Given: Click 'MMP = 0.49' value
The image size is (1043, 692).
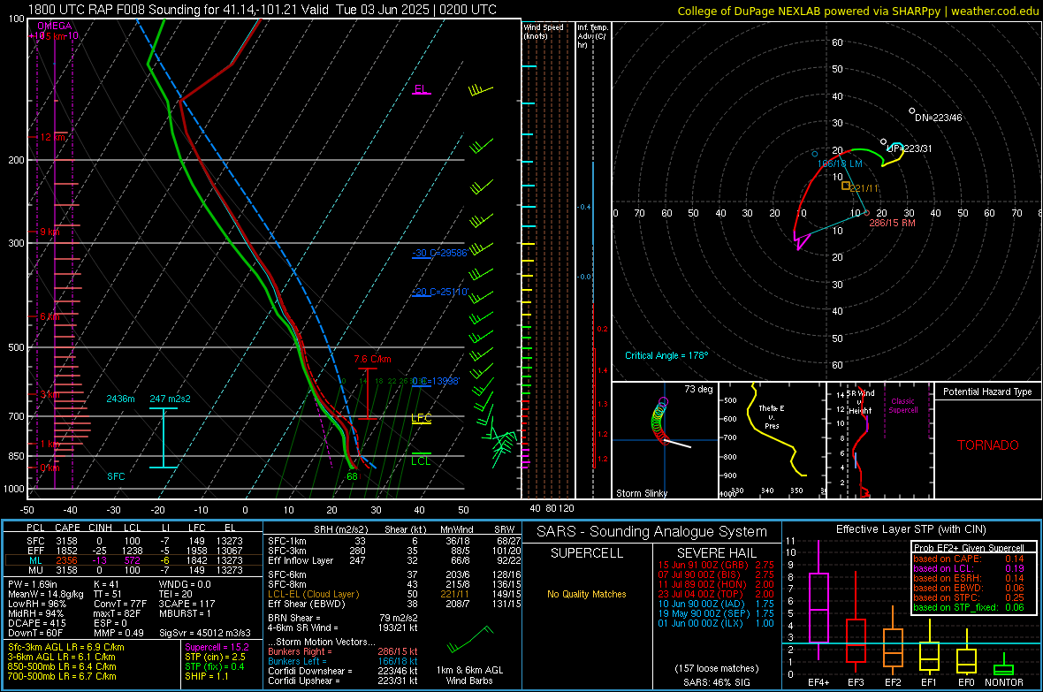Looking at the screenshot, I should (118, 633).
